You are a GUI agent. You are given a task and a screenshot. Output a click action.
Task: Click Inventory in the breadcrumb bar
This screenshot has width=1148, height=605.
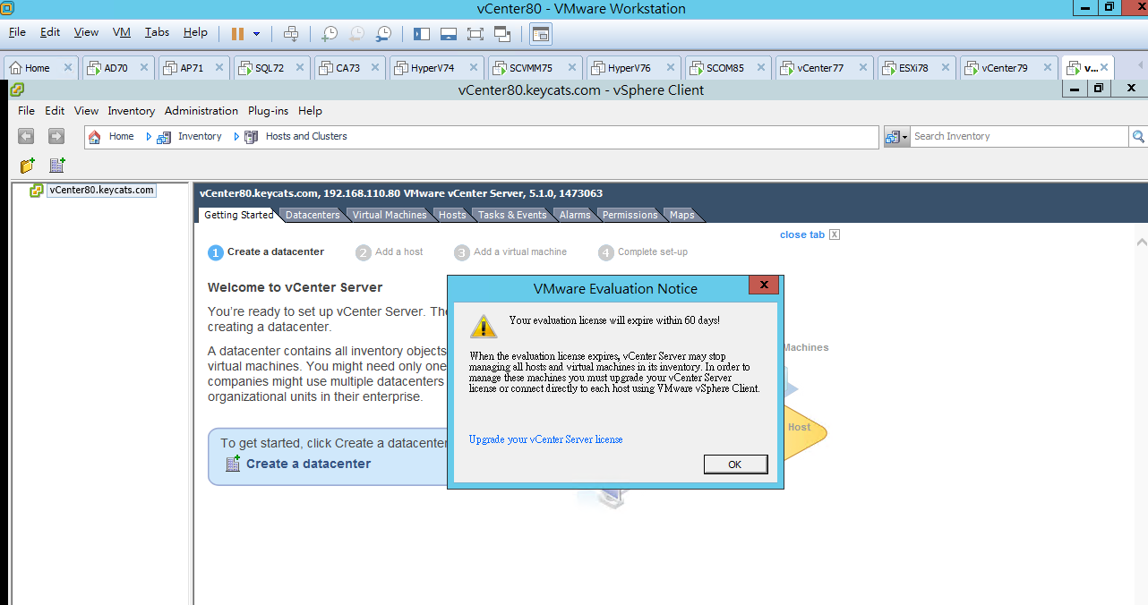(200, 137)
